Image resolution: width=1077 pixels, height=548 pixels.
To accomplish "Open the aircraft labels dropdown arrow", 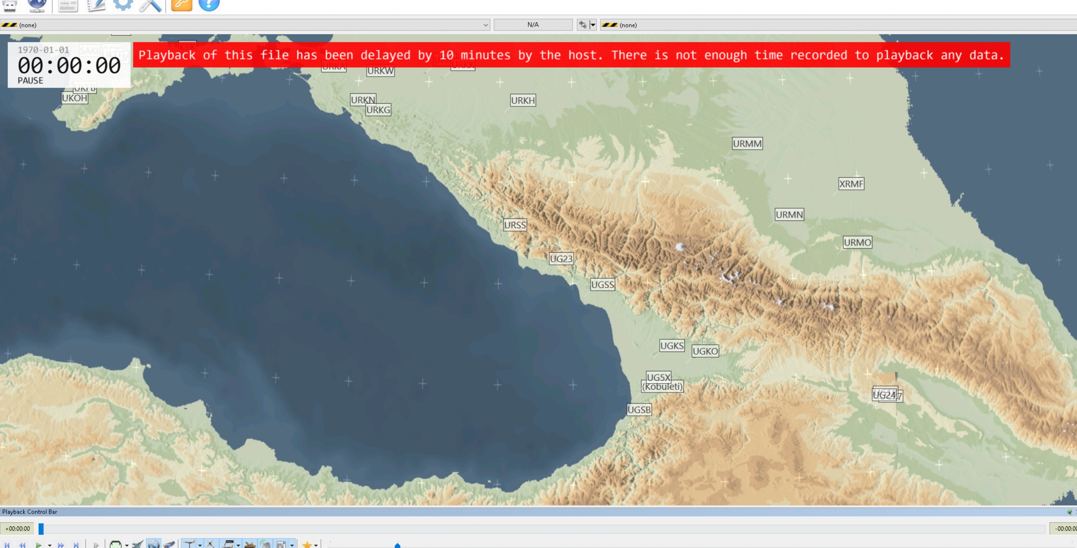I will point(200,545).
